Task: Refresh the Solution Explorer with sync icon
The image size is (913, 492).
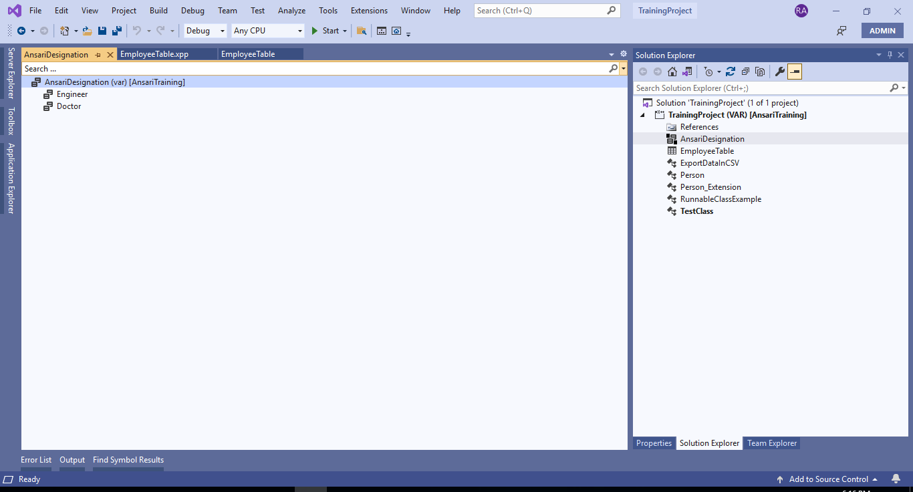Action: click(x=731, y=72)
